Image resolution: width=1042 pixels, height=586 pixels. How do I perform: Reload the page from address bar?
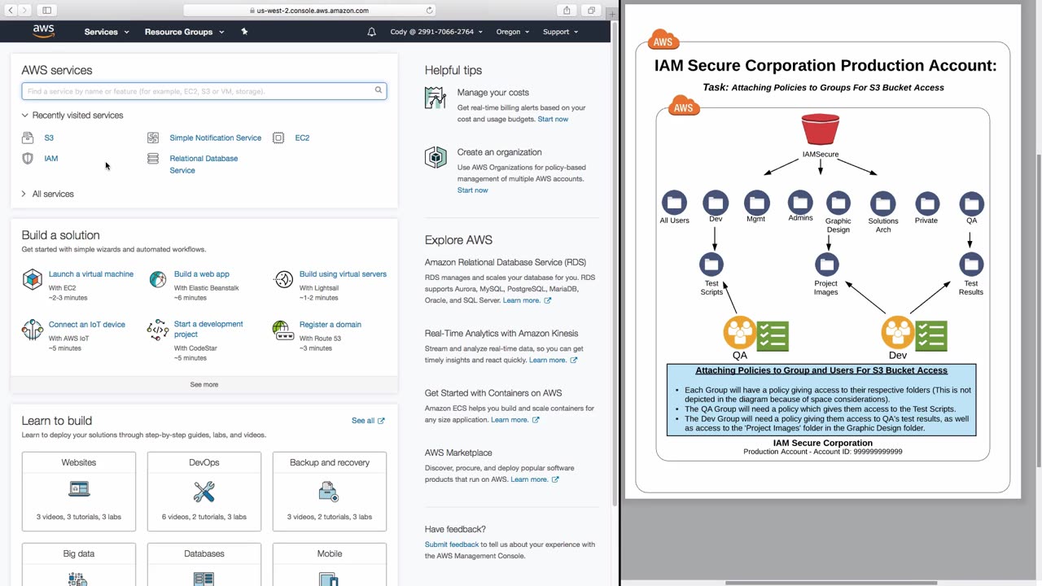click(x=429, y=11)
